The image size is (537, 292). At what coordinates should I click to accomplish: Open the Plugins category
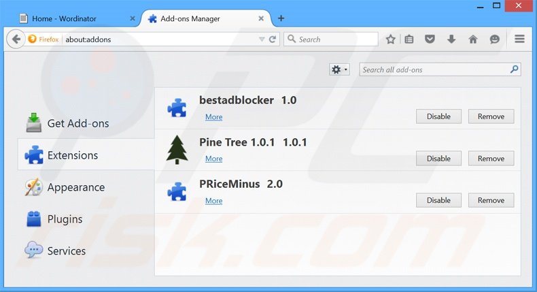tap(86, 219)
